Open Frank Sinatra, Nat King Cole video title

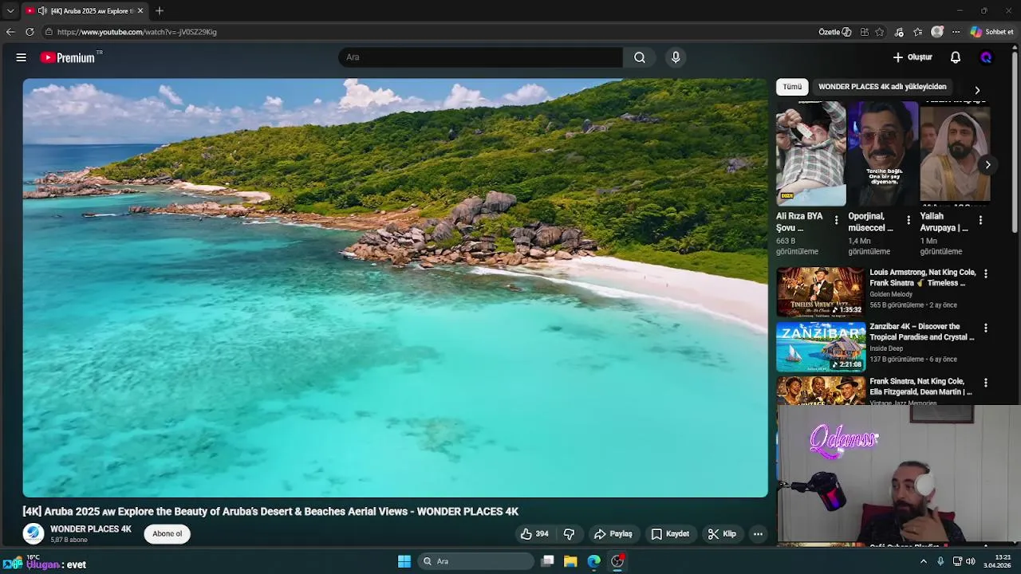(921, 387)
